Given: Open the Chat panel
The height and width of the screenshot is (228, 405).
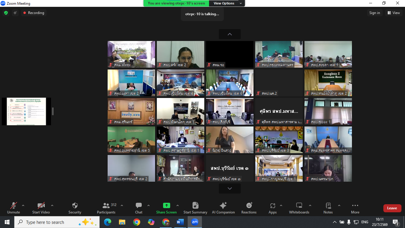Looking at the screenshot, I should click(139, 205).
